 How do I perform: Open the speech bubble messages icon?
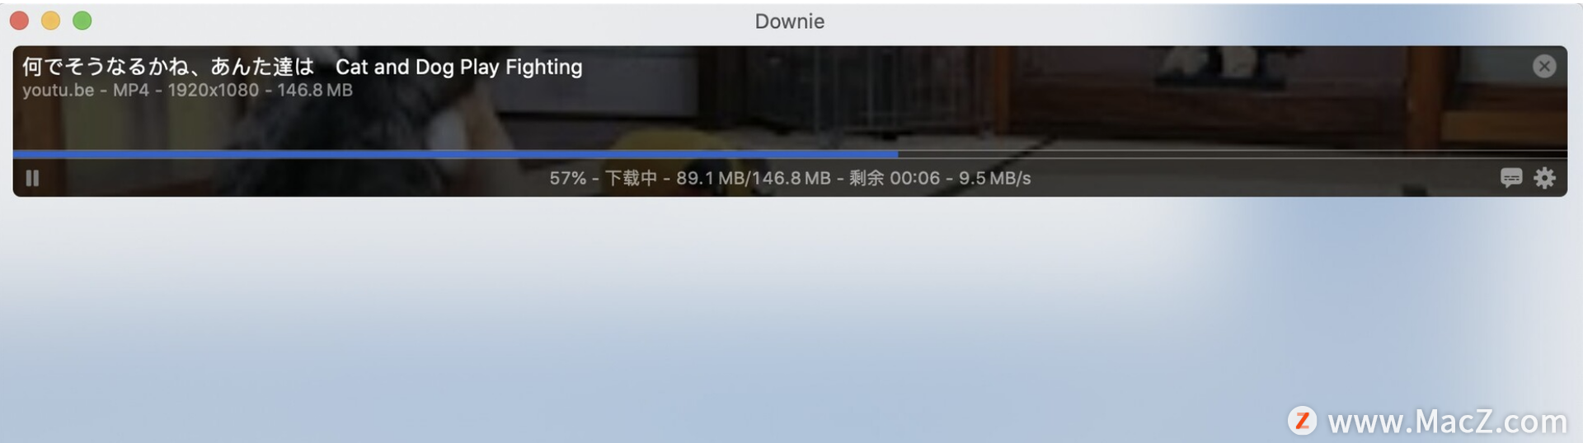click(x=1510, y=177)
